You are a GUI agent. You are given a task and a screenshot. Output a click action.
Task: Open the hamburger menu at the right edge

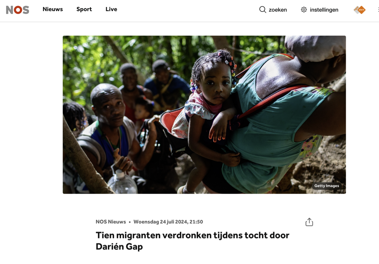378,10
